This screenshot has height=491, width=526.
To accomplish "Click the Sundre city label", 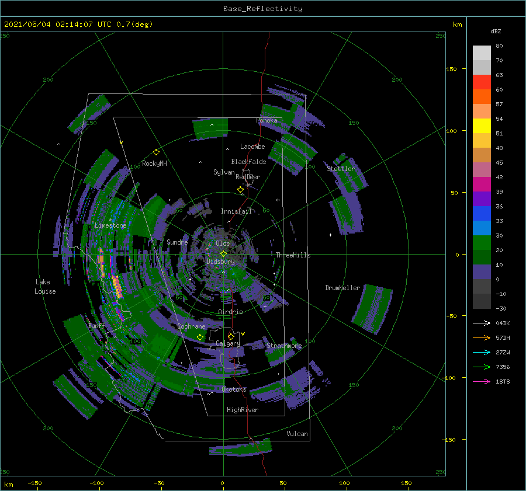I will pos(177,242).
